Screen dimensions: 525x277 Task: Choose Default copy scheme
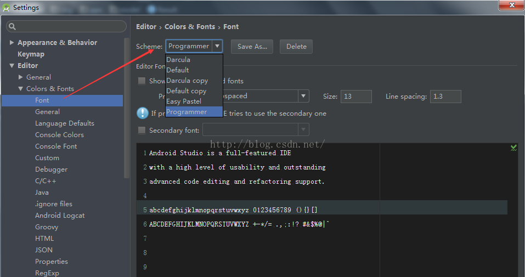tap(194, 91)
